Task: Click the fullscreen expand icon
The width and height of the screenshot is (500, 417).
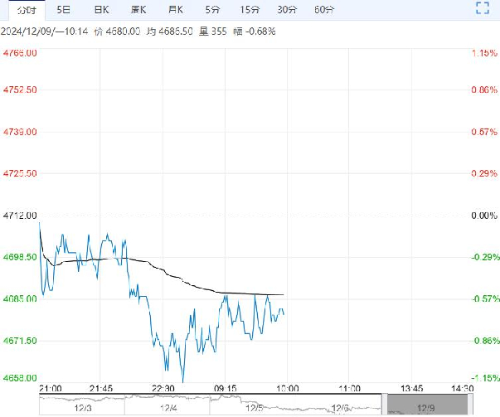Action: point(482,8)
